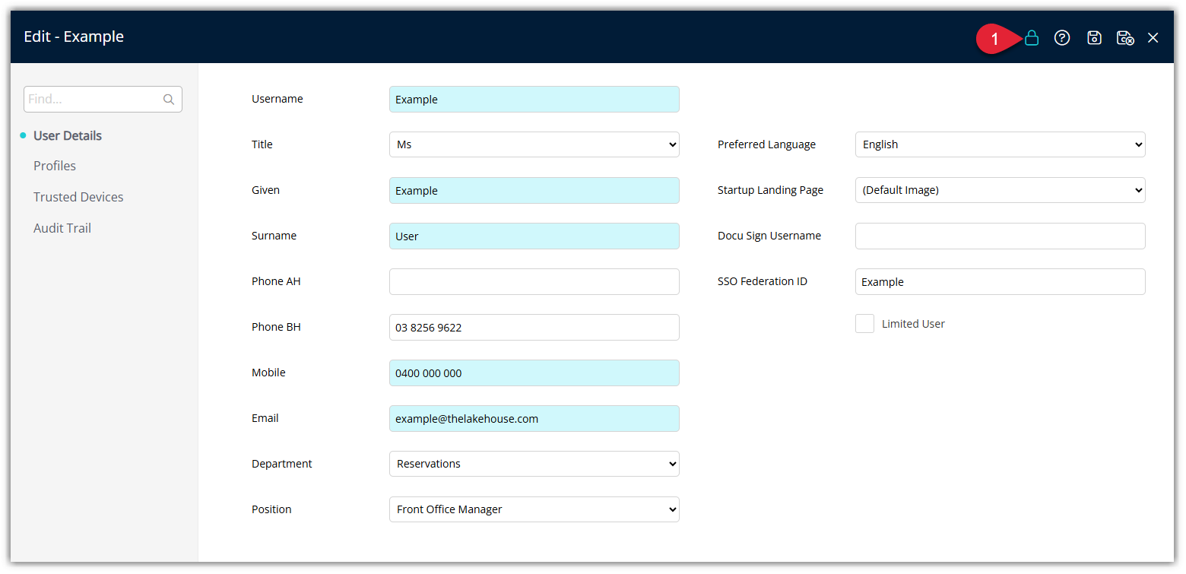1186x574 pixels.
Task: Click the Phone AH field
Action: (x=534, y=281)
